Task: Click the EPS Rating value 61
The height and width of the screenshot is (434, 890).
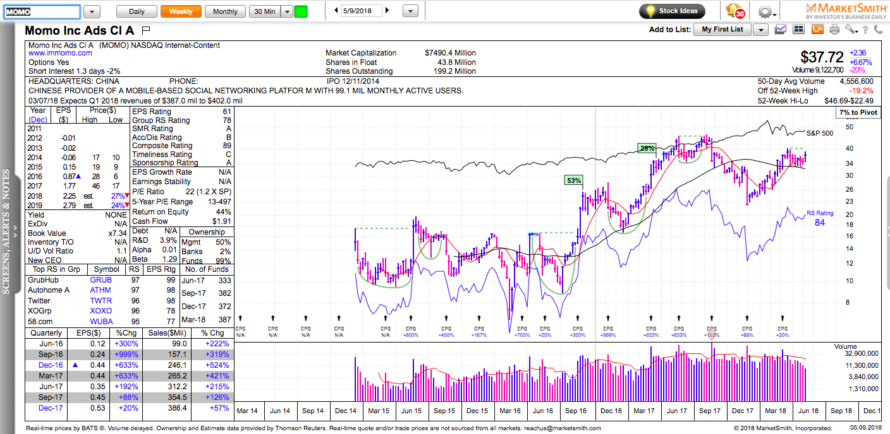Action: (x=227, y=112)
